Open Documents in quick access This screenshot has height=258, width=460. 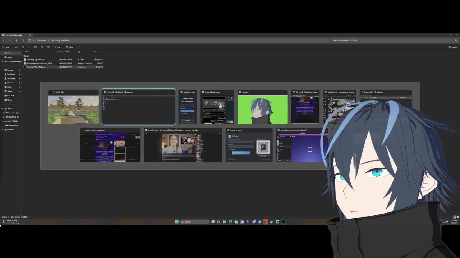[11, 78]
